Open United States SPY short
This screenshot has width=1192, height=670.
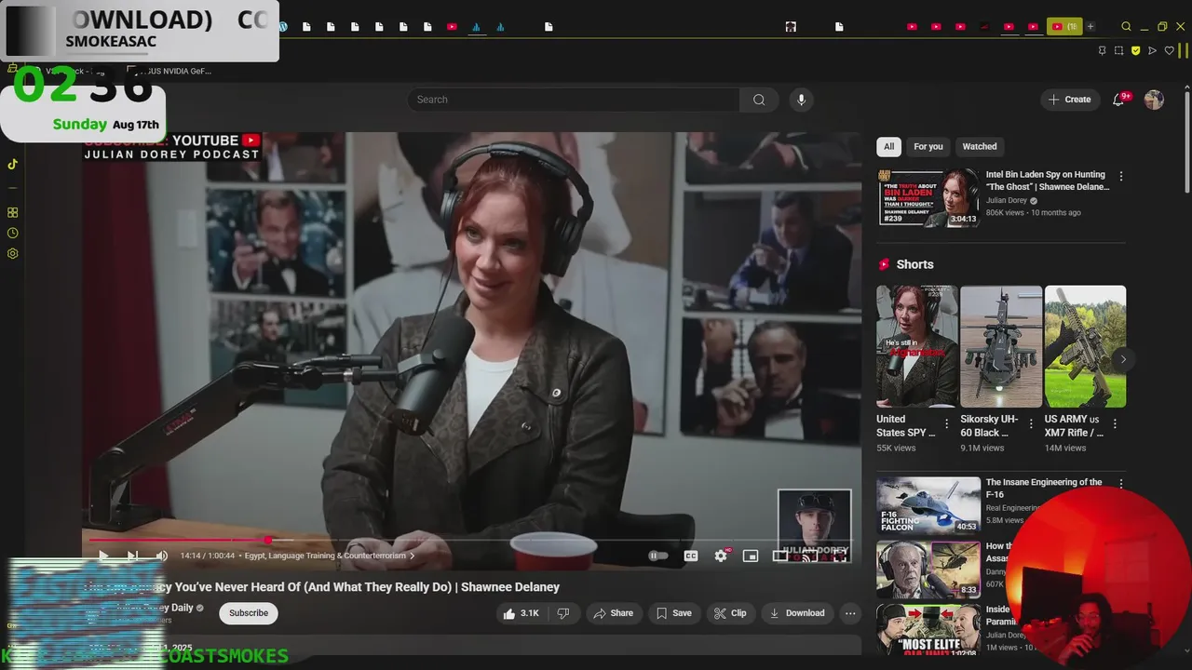click(916, 346)
